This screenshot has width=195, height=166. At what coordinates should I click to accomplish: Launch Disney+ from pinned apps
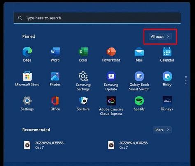pyautogui.click(x=167, y=104)
